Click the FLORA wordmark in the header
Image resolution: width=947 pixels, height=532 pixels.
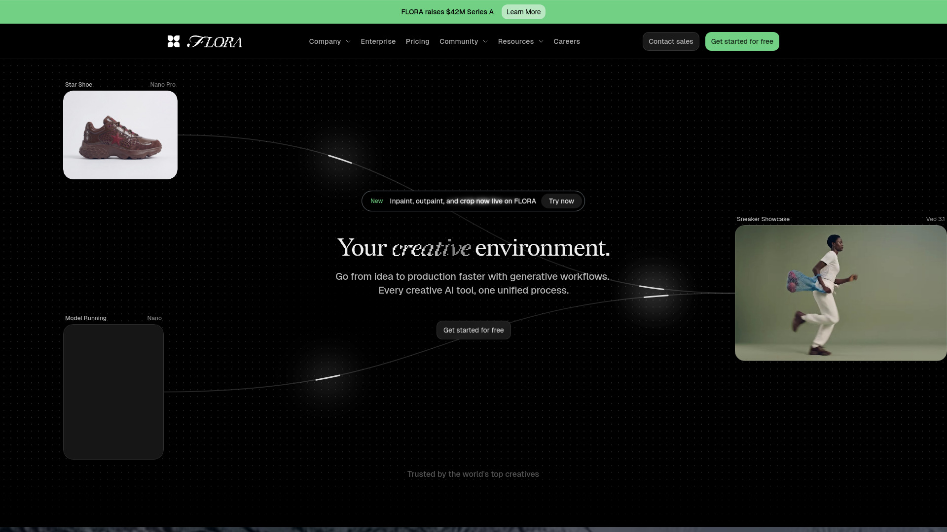(215, 42)
